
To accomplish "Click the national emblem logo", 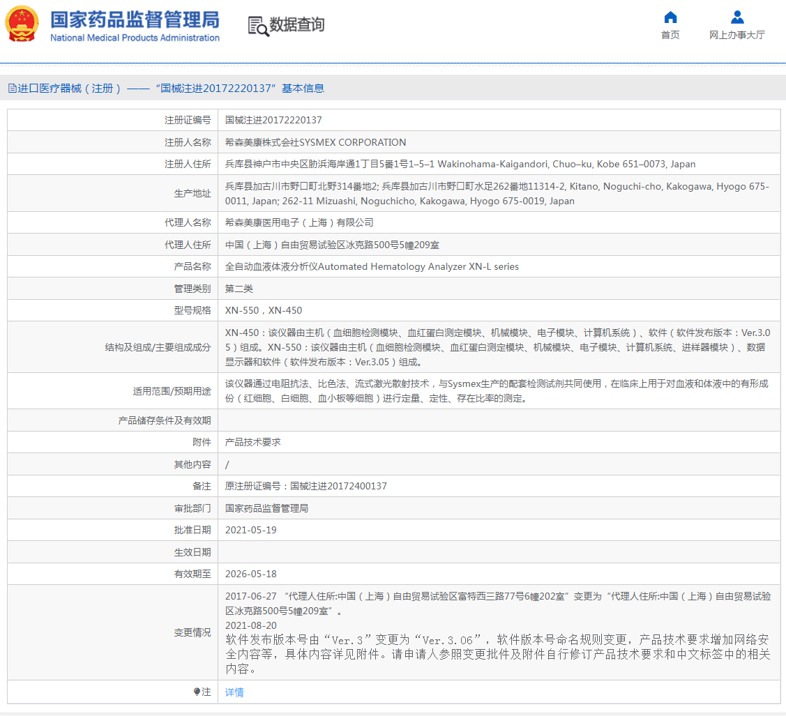I will (22, 24).
